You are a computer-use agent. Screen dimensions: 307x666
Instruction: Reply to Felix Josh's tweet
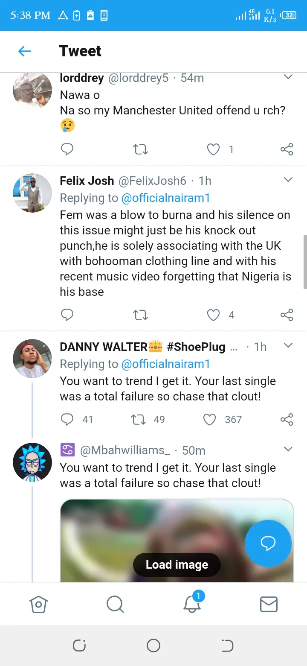[67, 315]
